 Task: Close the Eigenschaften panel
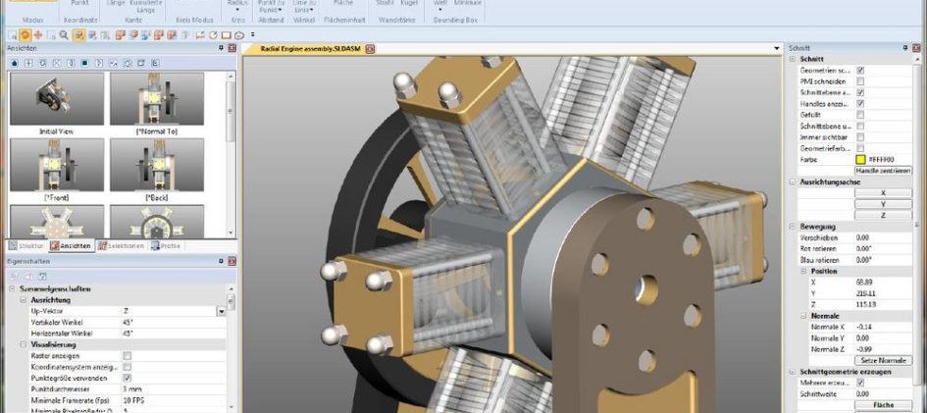click(232, 262)
